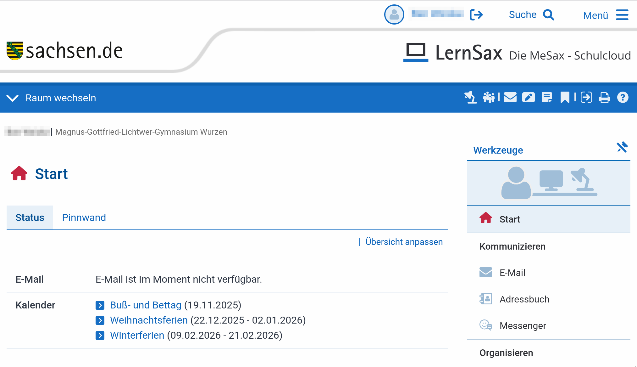Click the desk lamp icon in toolbar

coord(471,98)
